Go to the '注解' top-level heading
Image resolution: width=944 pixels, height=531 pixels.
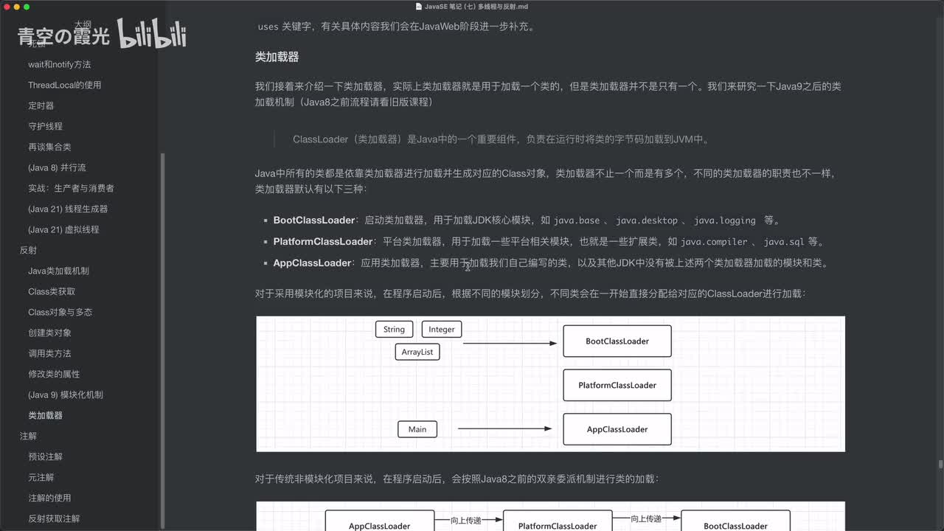[28, 436]
